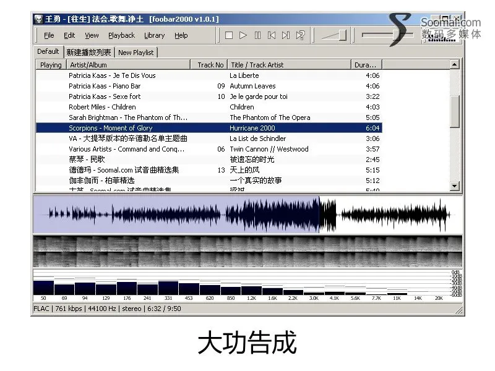Open the File menu

[49, 35]
